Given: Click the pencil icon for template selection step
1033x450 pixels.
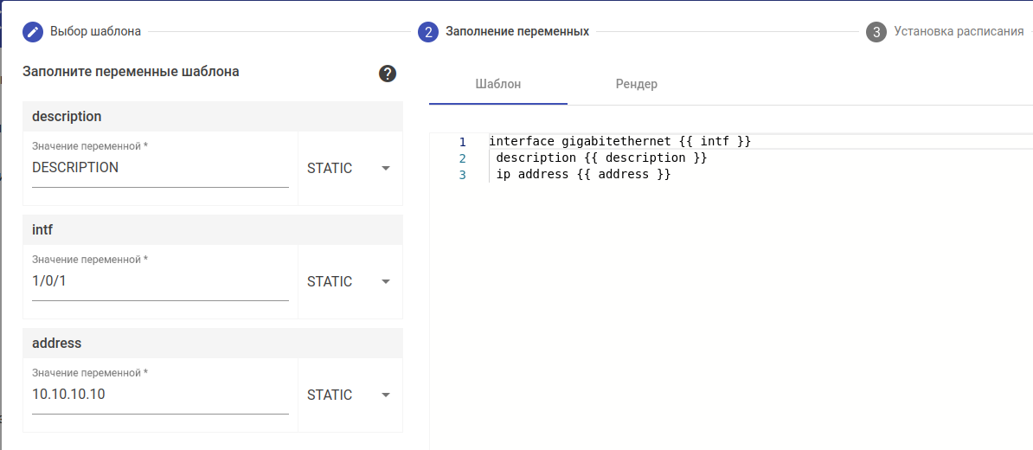Looking at the screenshot, I should [33, 32].
